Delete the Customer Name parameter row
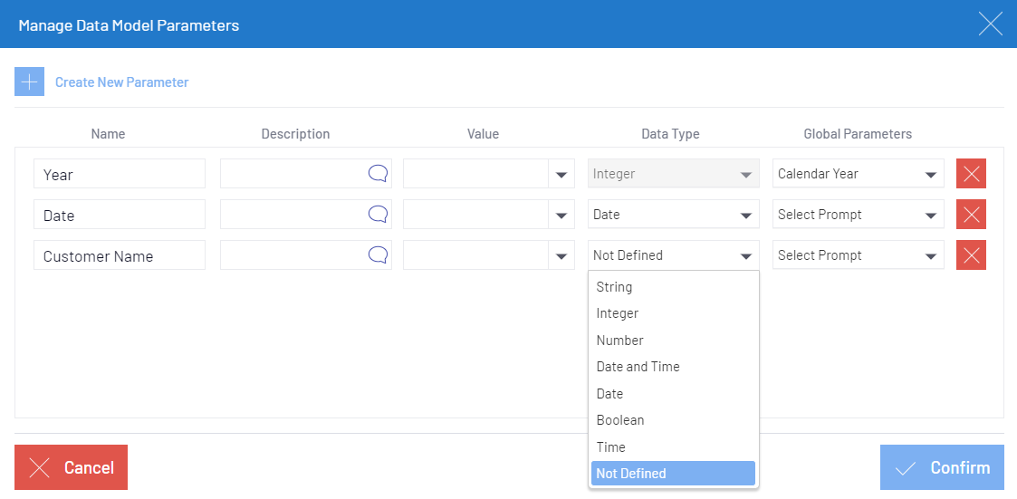This screenshot has width=1017, height=499. [971, 255]
